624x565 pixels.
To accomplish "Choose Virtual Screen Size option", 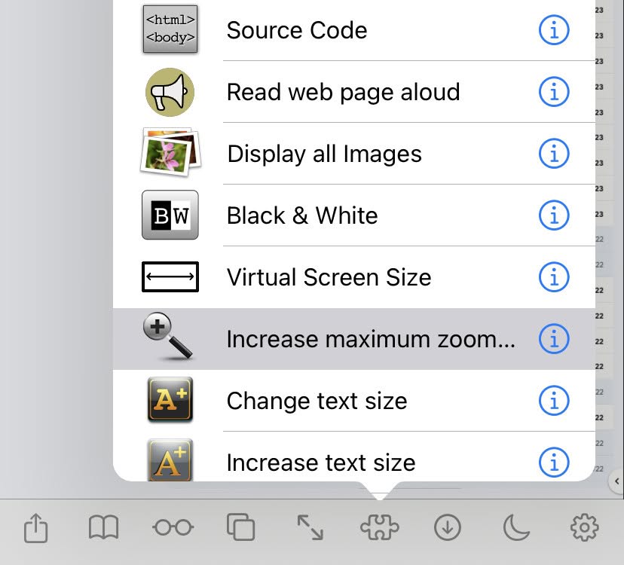I will pos(354,277).
